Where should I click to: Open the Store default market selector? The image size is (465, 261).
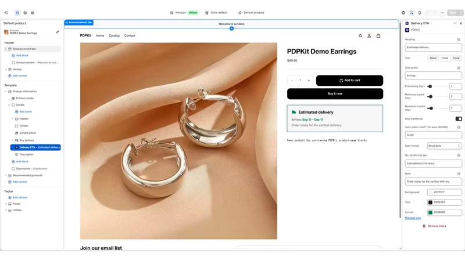216,13
